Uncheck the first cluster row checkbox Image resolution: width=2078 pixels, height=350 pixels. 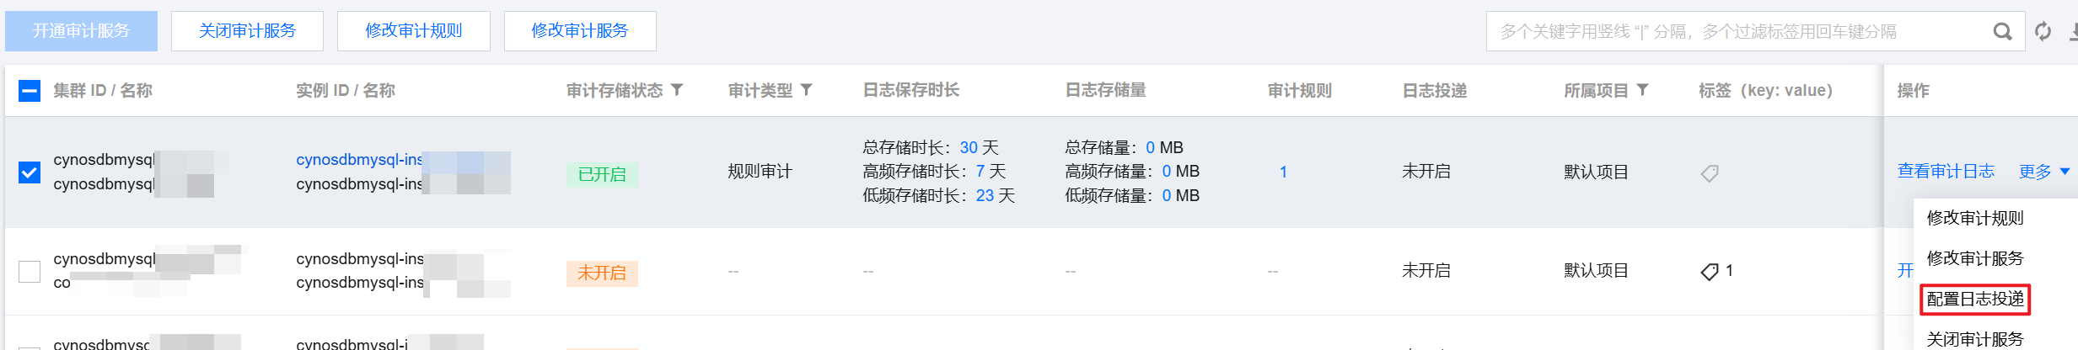[x=30, y=172]
